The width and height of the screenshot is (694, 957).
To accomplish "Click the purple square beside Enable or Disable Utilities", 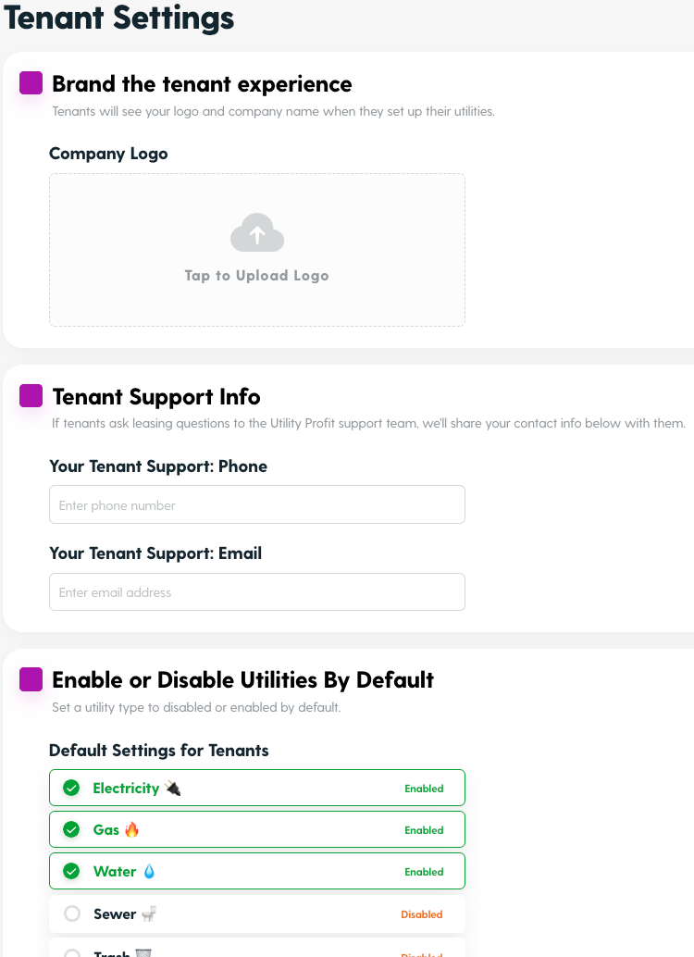I will (x=31, y=679).
